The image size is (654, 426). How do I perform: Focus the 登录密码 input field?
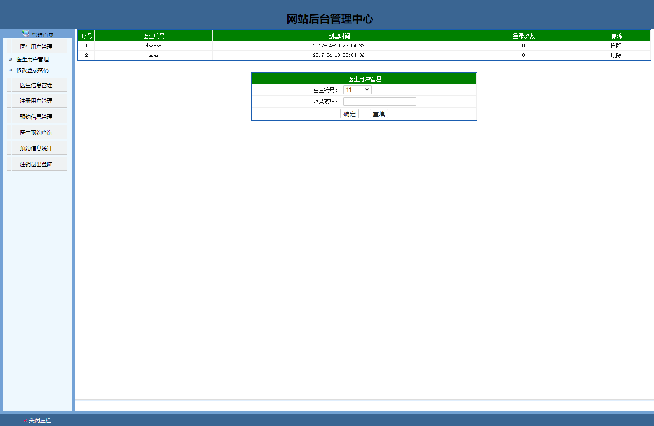pos(380,102)
